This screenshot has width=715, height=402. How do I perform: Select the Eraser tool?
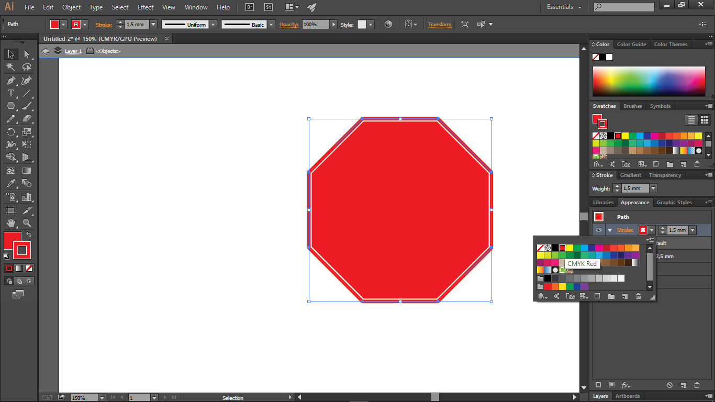point(27,119)
